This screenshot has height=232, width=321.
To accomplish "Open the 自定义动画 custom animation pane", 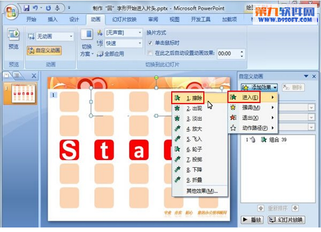I will (44, 50).
